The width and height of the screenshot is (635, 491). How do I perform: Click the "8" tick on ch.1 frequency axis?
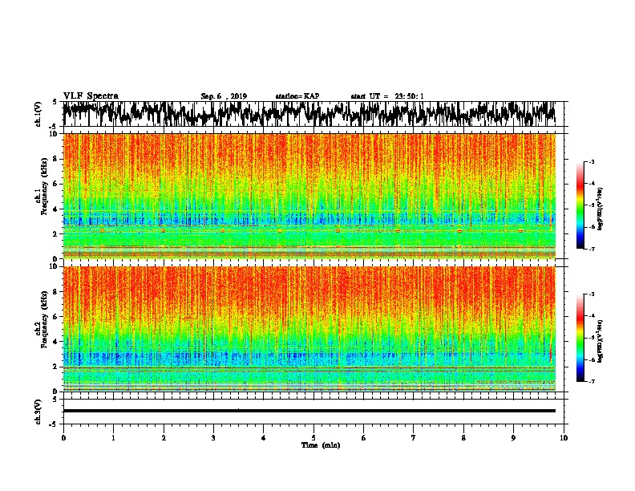[55, 159]
